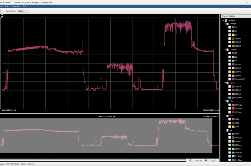Enable the L1_PAct channel checkbox
The height and width of the screenshot is (166, 251).
230,87
